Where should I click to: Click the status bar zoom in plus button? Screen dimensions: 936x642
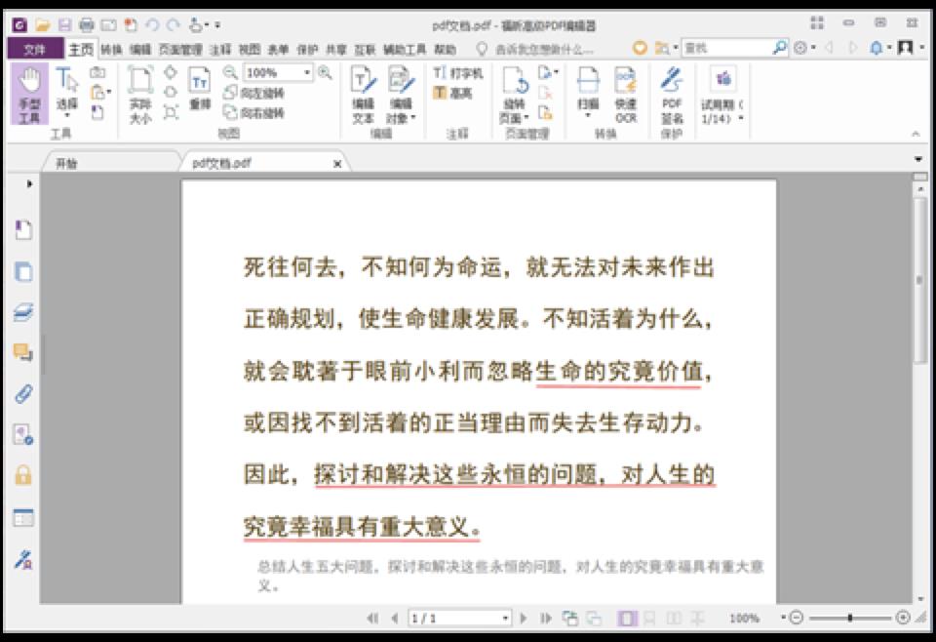(x=903, y=618)
